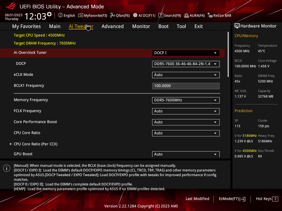Click the BCLK1 Frequency input field
Screen dimensions: 282x211
pyautogui.click(x=186, y=86)
